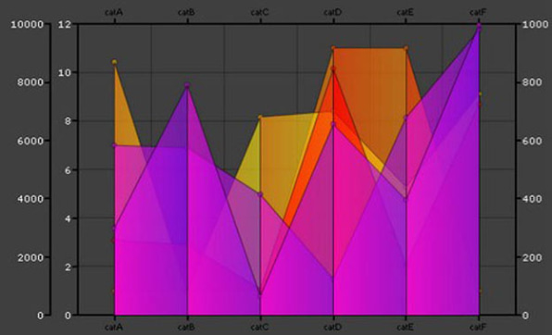552x335 pixels.
Task: Select the purple point at catC near bottom
Action: (x=260, y=292)
